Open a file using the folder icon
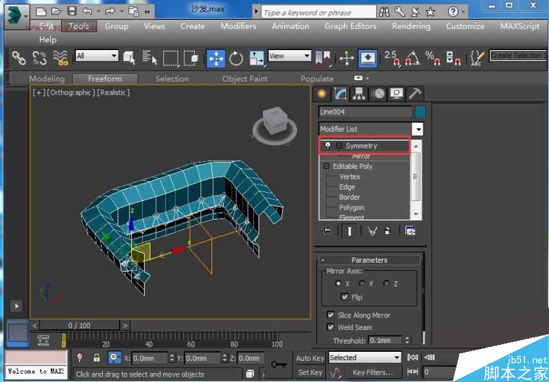The width and height of the screenshot is (549, 382). (56, 12)
